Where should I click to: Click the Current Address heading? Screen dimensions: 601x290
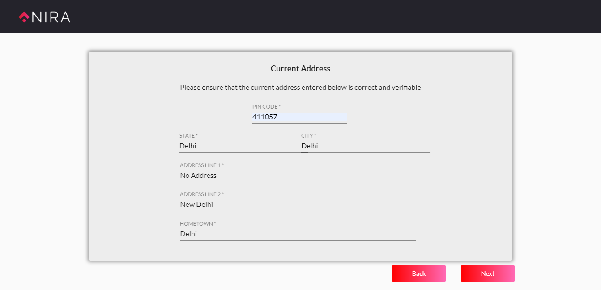(300, 69)
